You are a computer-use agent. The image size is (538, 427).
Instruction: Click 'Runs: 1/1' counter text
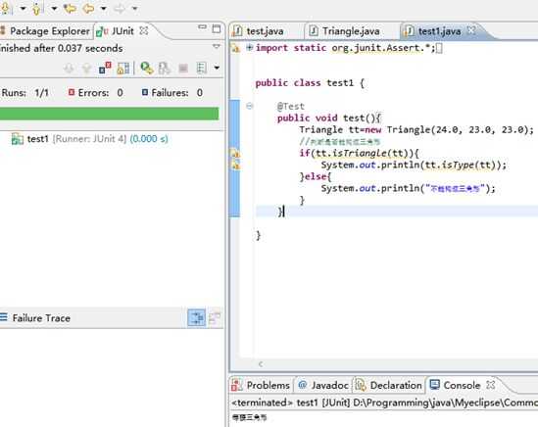[x=25, y=93]
